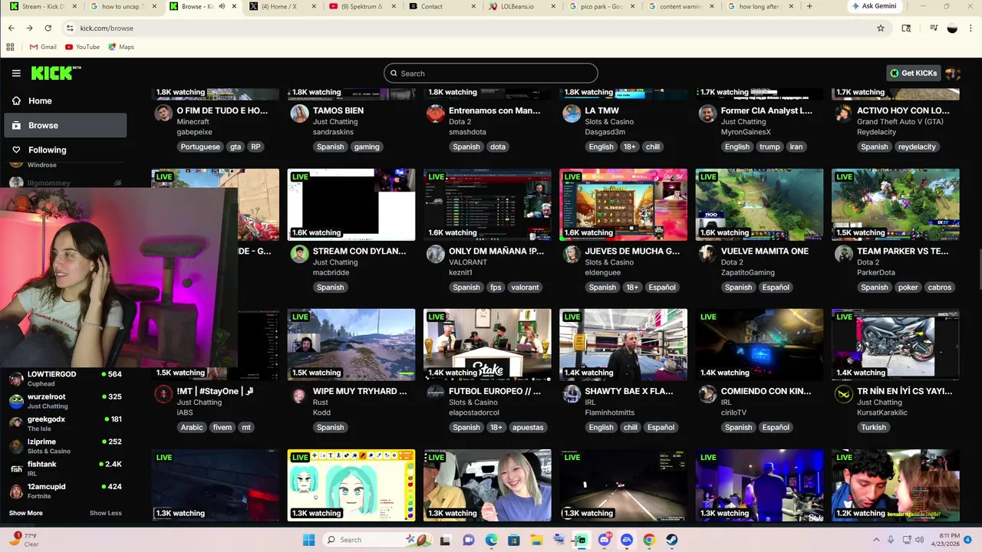982x552 pixels.
Task: Click the ciriloTV channel avatar
Action: coord(707,394)
